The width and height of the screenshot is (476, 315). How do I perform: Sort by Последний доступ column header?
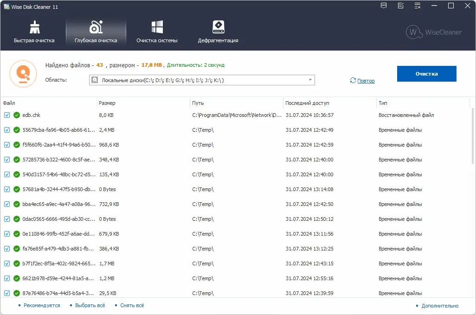pyautogui.click(x=307, y=103)
